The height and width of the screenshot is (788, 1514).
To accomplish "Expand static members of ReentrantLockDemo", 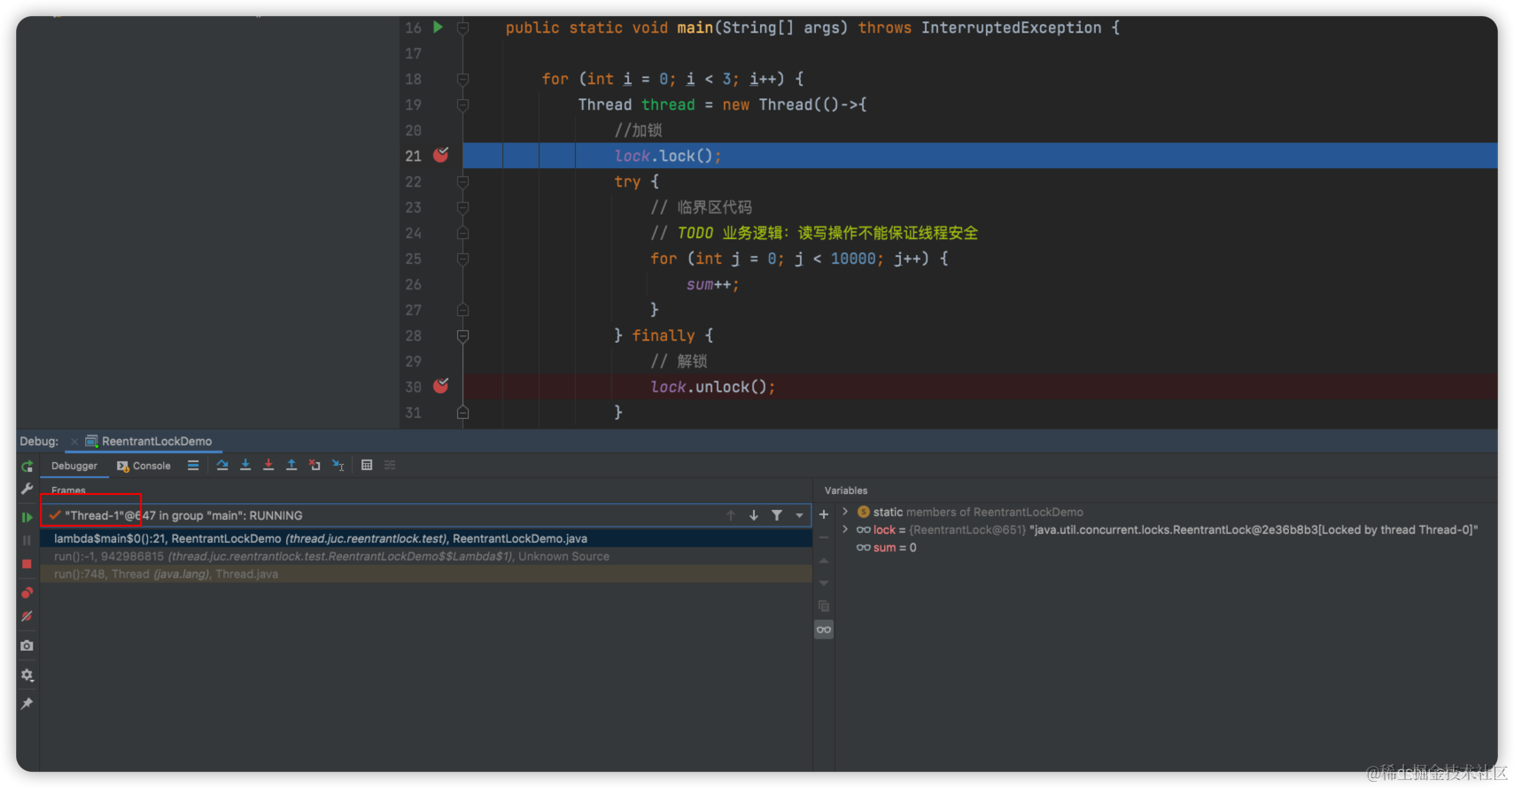I will click(x=845, y=512).
